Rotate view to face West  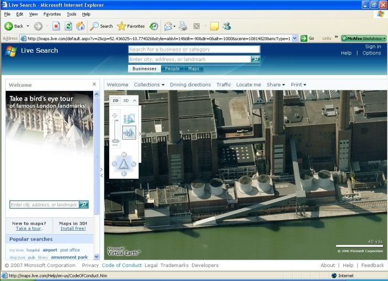pyautogui.click(x=124, y=155)
